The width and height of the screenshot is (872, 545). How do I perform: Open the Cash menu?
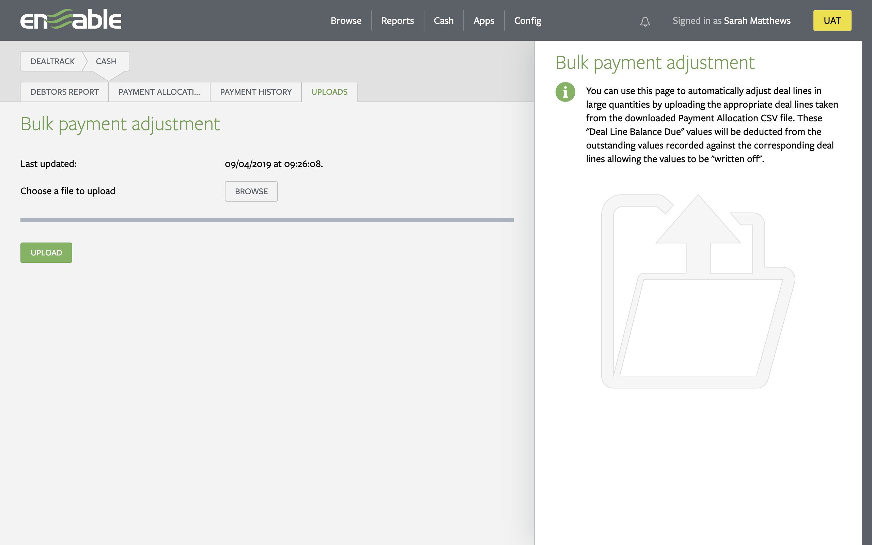(443, 21)
